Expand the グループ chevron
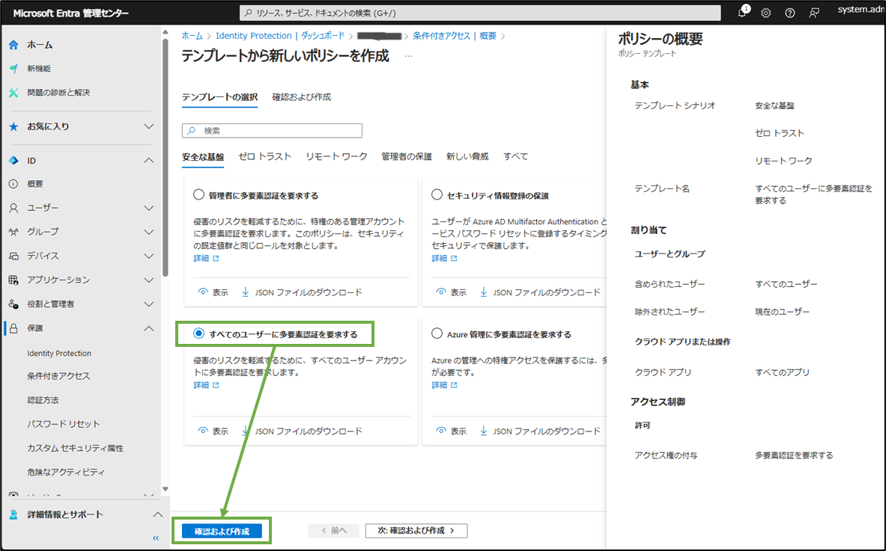Screen dimensions: 886x551 [x=148, y=232]
